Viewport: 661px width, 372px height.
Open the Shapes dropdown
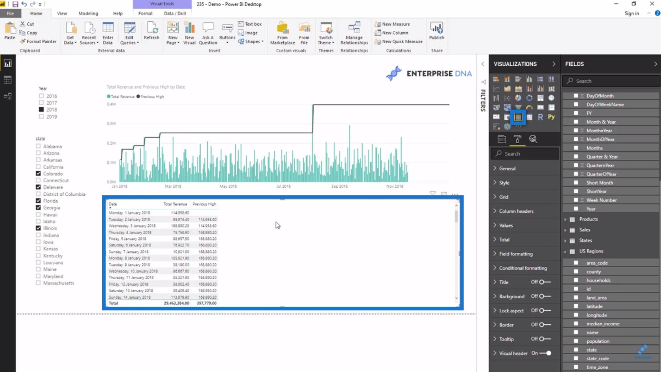(251, 41)
